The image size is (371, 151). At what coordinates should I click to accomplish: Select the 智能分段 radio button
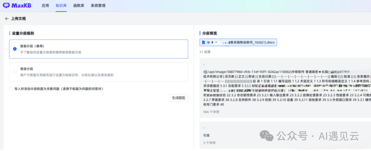click(x=15, y=49)
